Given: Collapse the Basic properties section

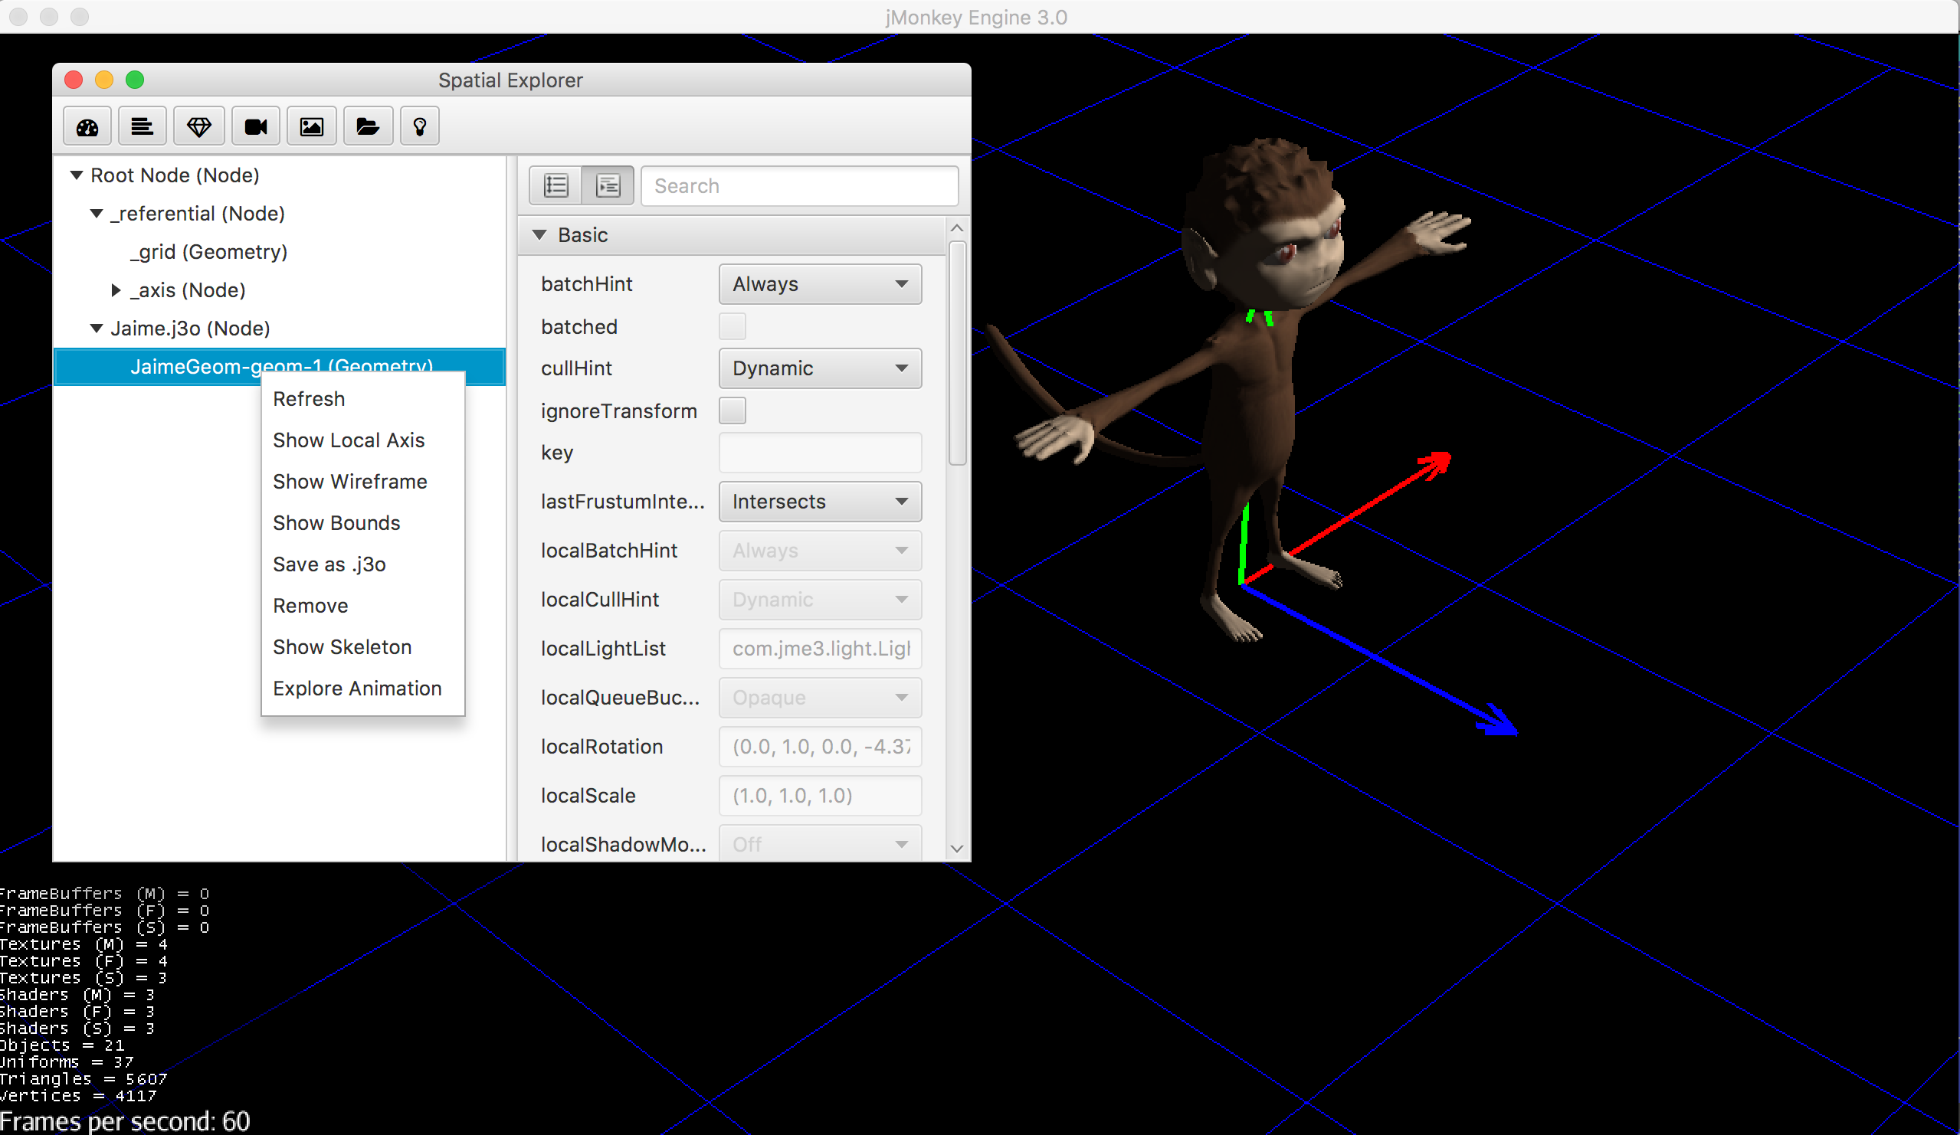Looking at the screenshot, I should pyautogui.click(x=539, y=235).
